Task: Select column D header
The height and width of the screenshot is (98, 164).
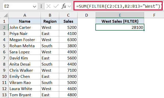Action: pos(86,15)
